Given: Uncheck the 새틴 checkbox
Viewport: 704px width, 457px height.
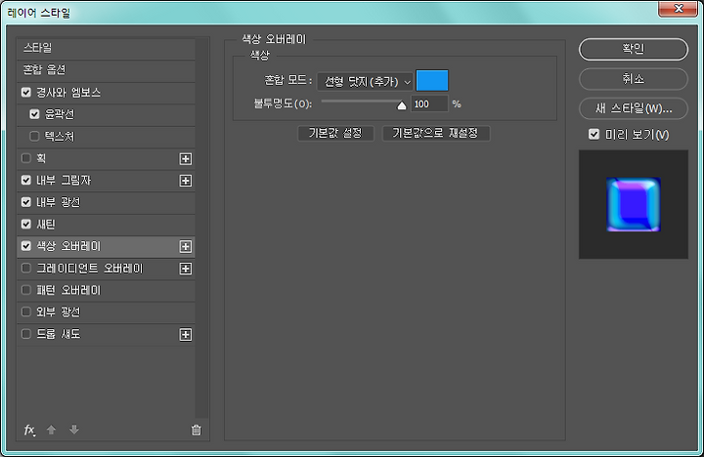Looking at the screenshot, I should click(26, 225).
